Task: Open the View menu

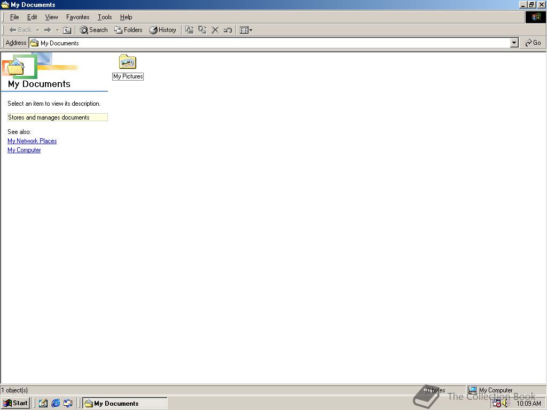Action: tap(52, 17)
